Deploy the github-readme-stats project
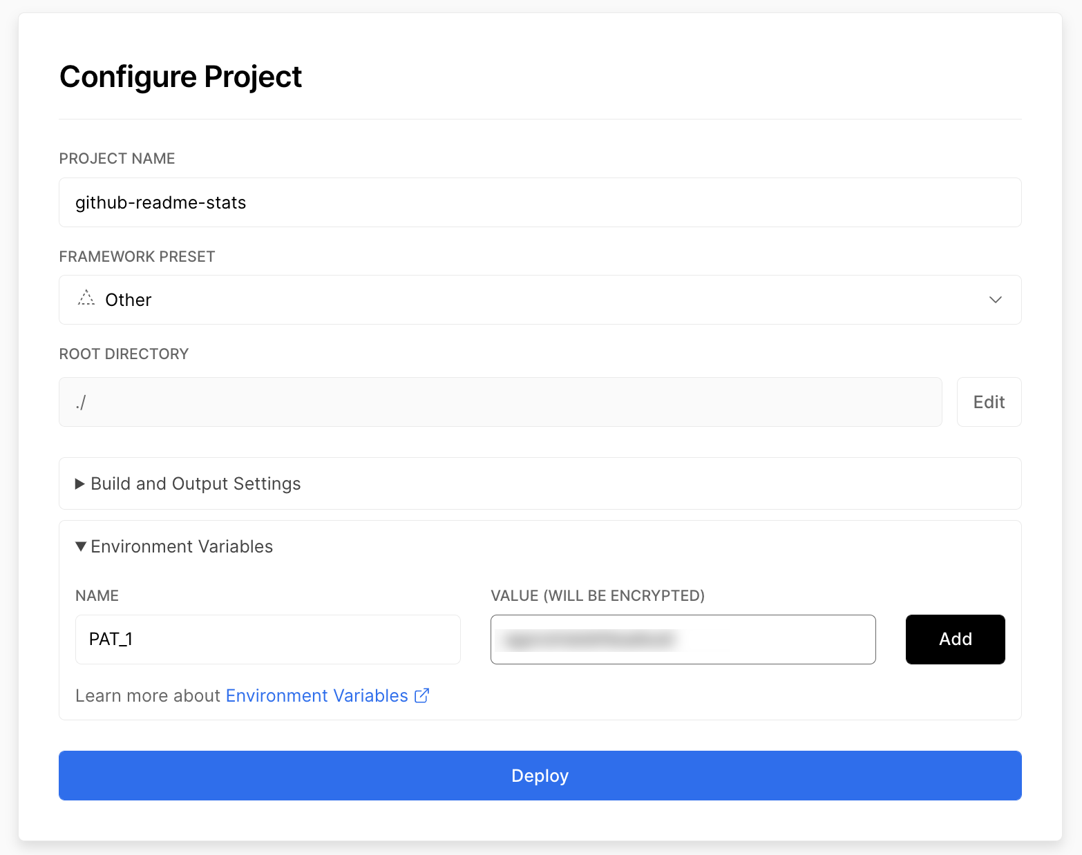1082x855 pixels. (540, 776)
